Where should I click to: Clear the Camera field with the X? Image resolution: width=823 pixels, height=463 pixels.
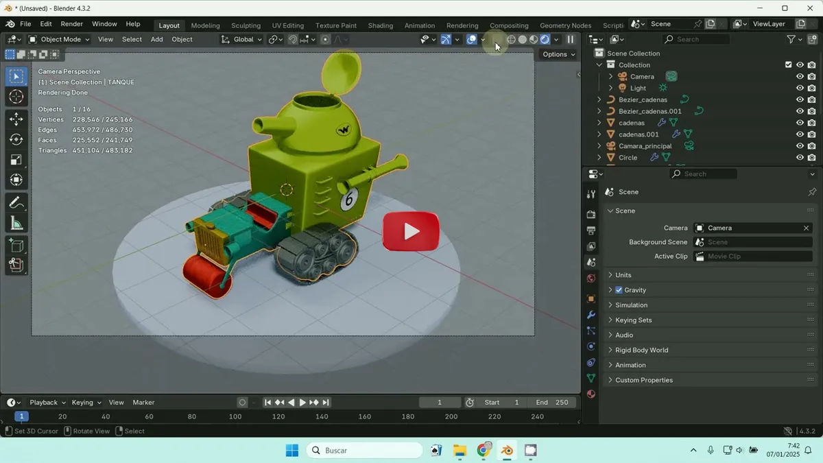[806, 228]
